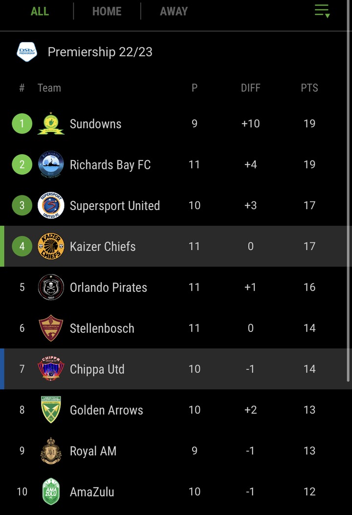Tap the AmaZulu green crest
This screenshot has width=352, height=515.
pos(51,492)
